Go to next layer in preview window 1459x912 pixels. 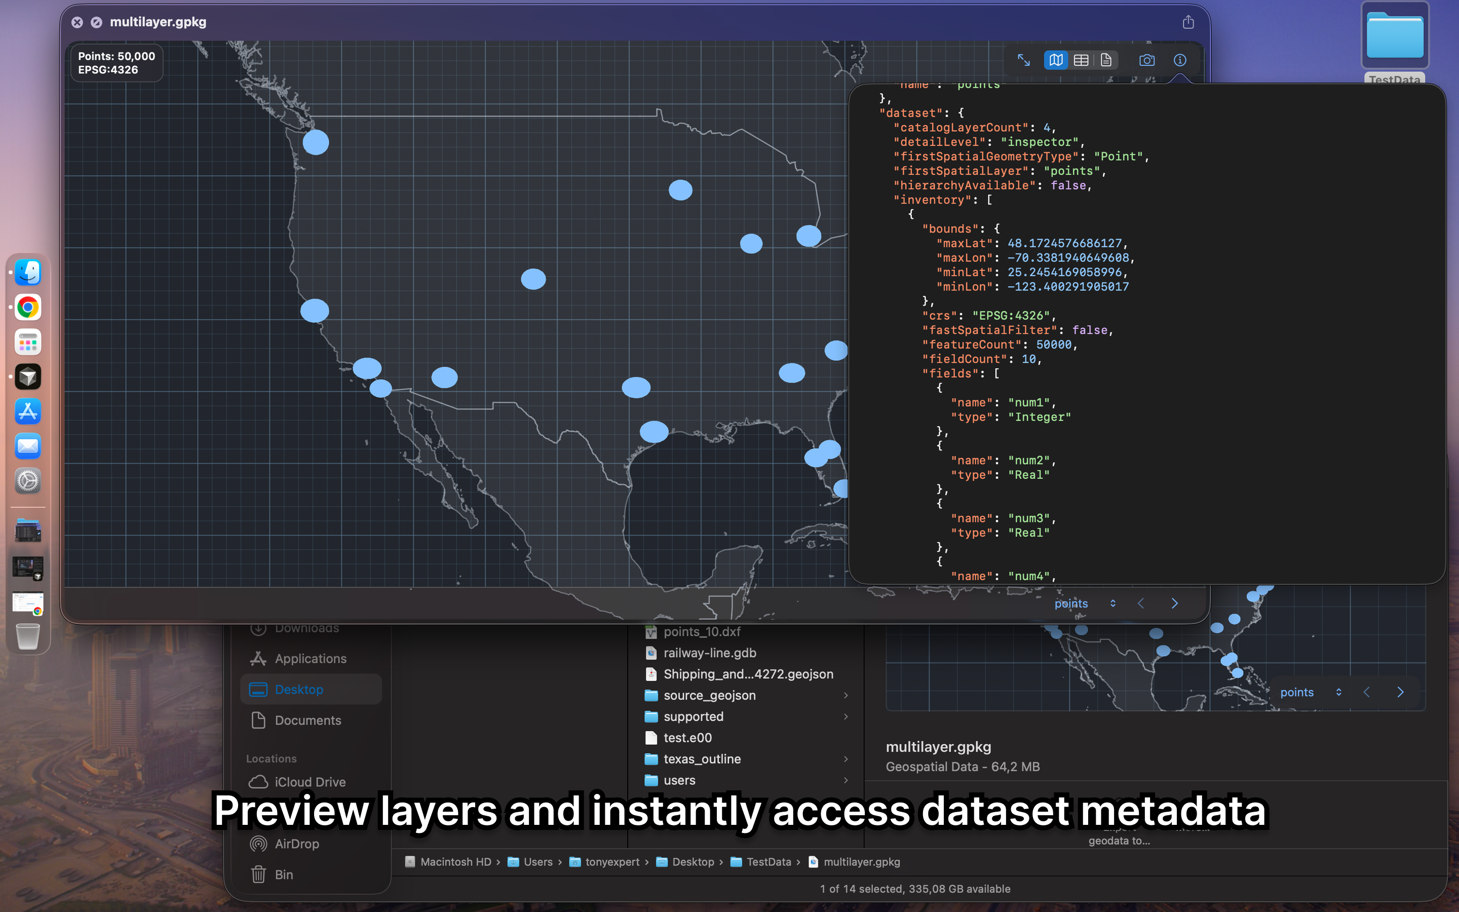click(1174, 603)
